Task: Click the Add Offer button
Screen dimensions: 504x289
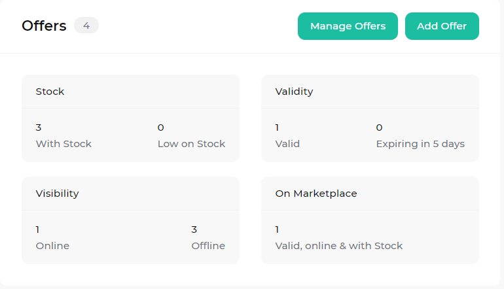Action: click(442, 26)
